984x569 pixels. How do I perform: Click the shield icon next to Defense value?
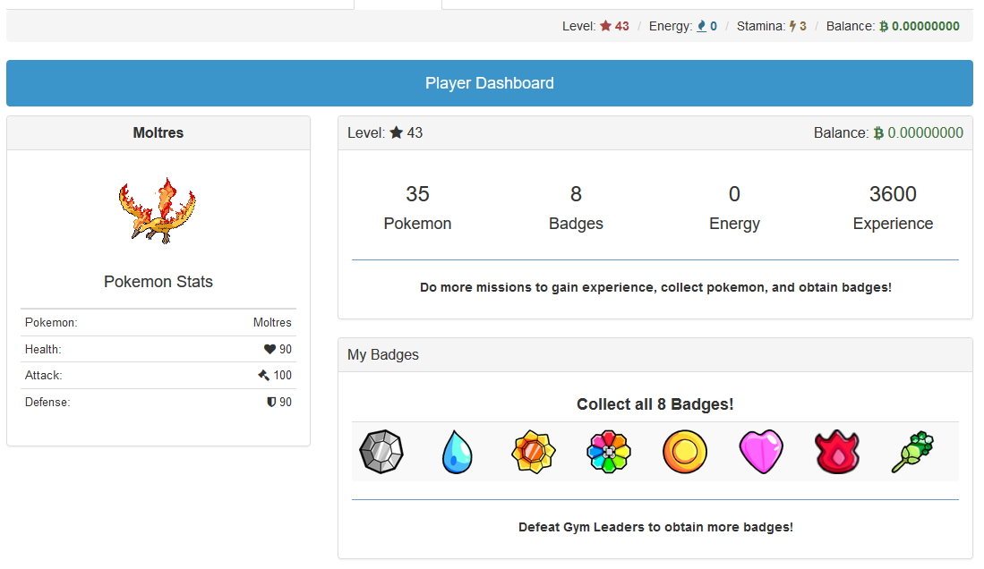tap(271, 402)
